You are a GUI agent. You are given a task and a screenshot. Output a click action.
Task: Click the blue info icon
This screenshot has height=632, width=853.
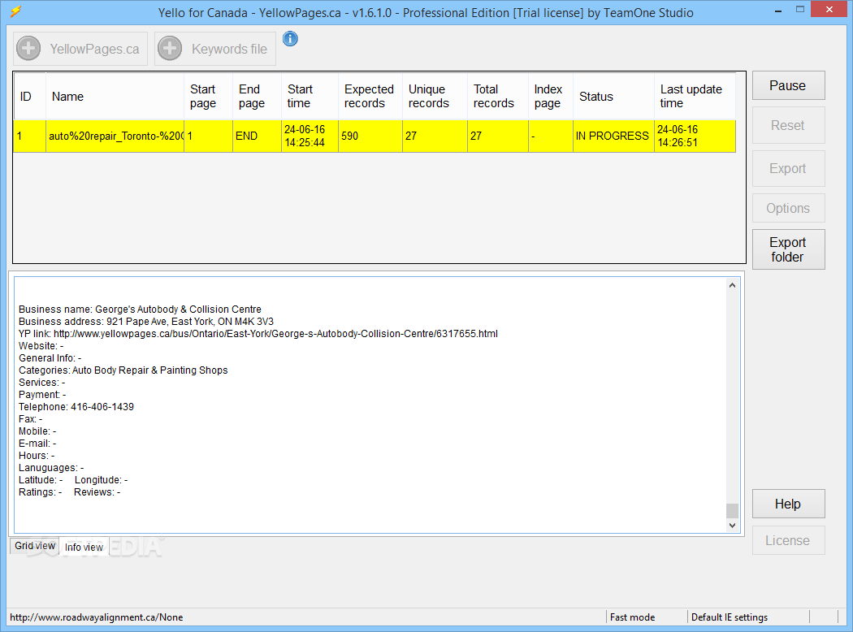(291, 39)
